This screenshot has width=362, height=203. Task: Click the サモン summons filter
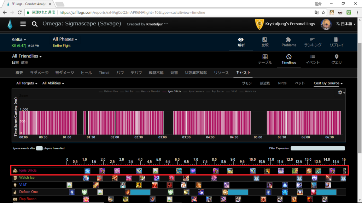coord(247,83)
